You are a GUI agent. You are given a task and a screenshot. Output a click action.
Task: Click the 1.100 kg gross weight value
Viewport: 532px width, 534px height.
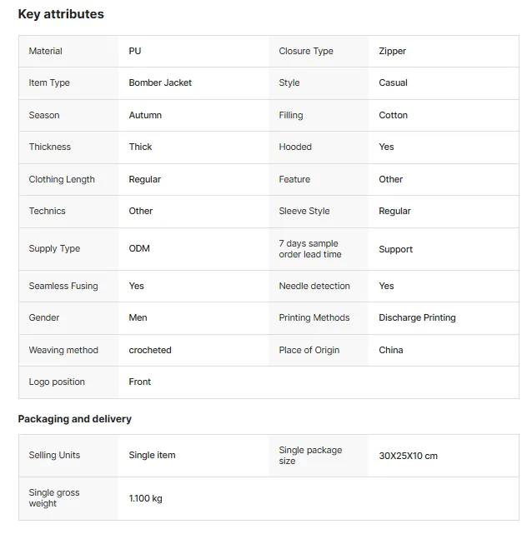pyautogui.click(x=146, y=498)
